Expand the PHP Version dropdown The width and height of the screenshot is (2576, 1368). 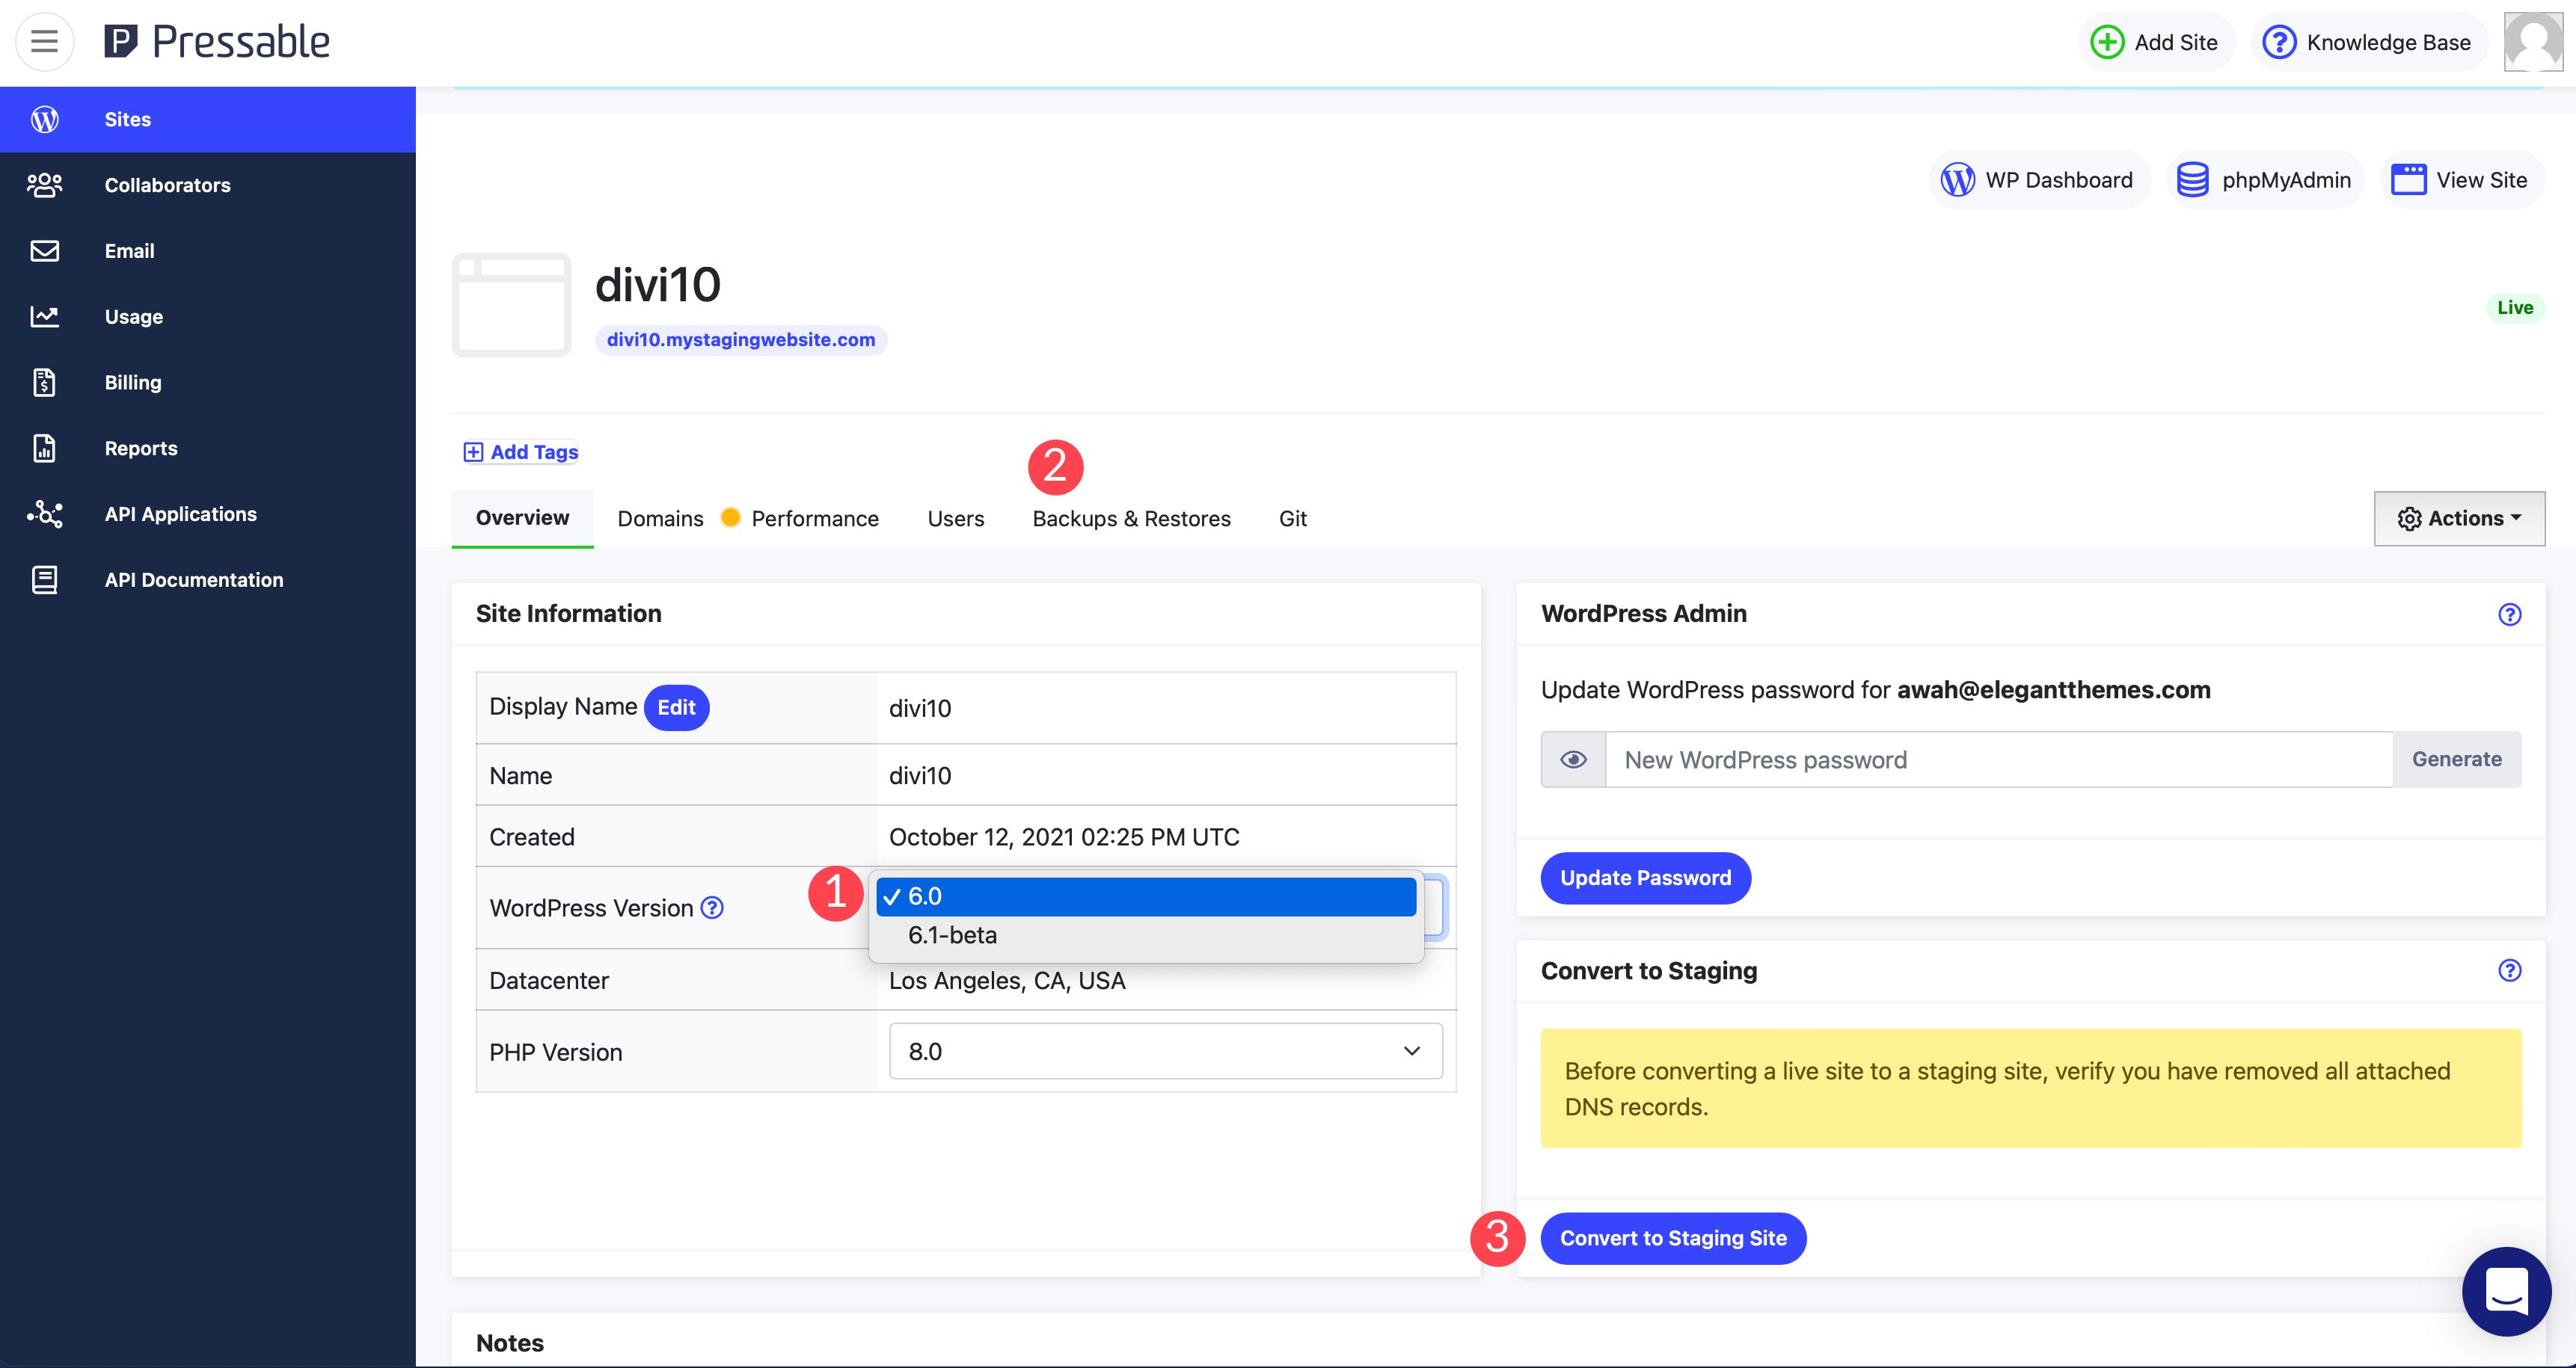click(1165, 1050)
